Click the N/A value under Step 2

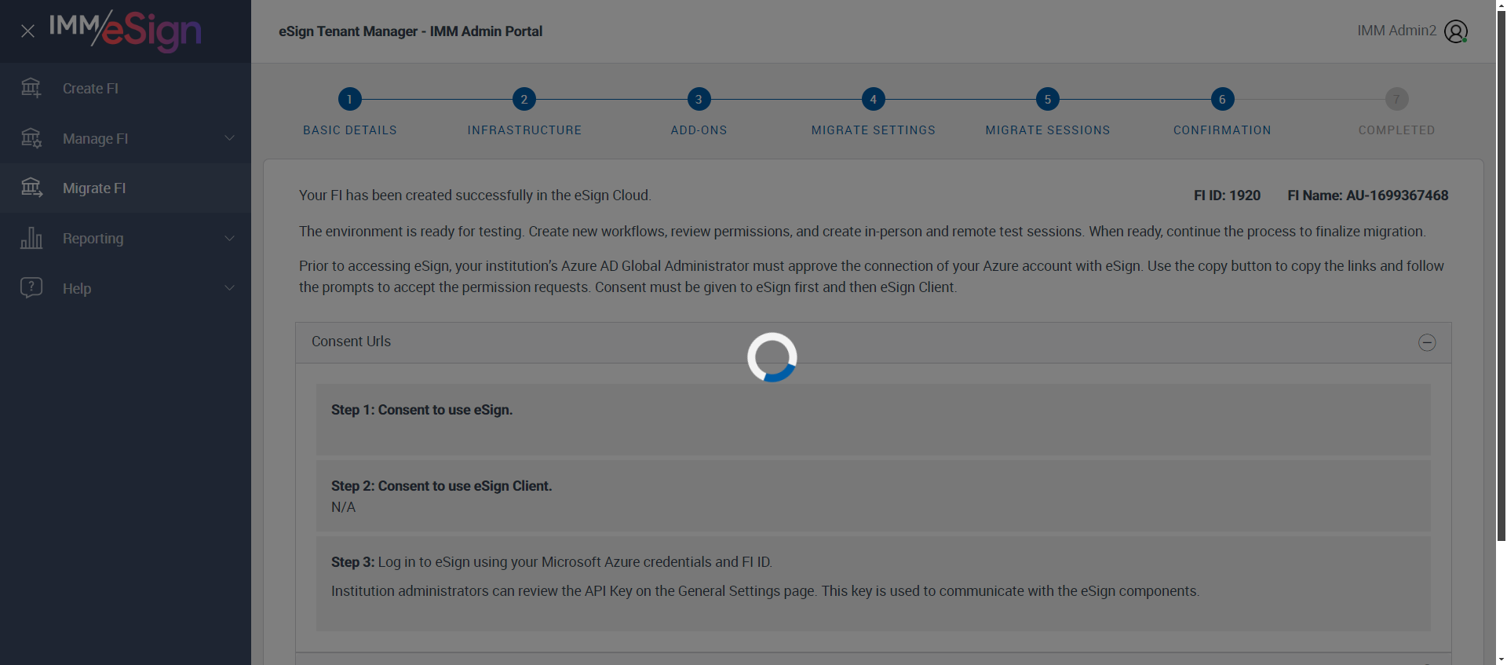(343, 507)
